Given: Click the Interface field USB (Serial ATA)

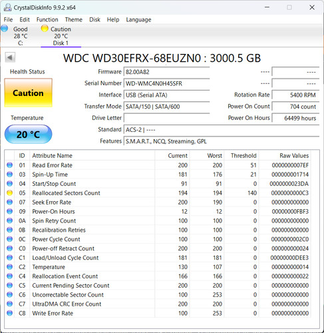Looking at the screenshot, I should coord(166,95).
